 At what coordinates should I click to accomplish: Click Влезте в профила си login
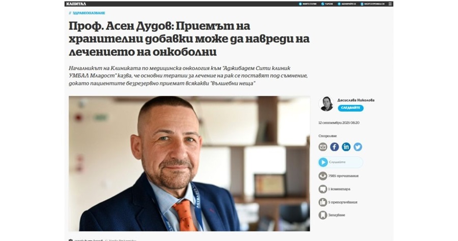pyautogui.click(x=373, y=4)
